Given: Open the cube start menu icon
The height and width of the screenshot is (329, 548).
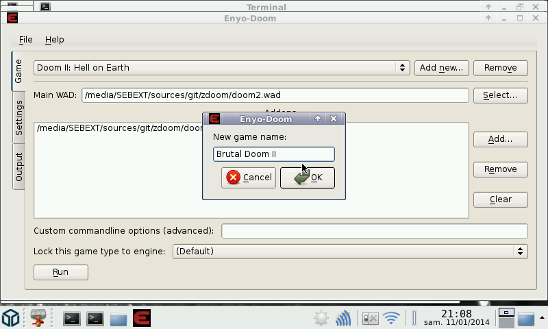Looking at the screenshot, I should coord(11,318).
